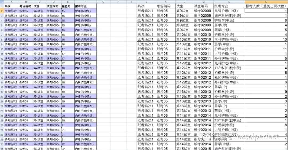Select column L header

(x=185, y=2)
